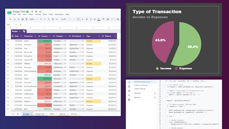Star the Budget Data spreadsheet

(32, 11)
